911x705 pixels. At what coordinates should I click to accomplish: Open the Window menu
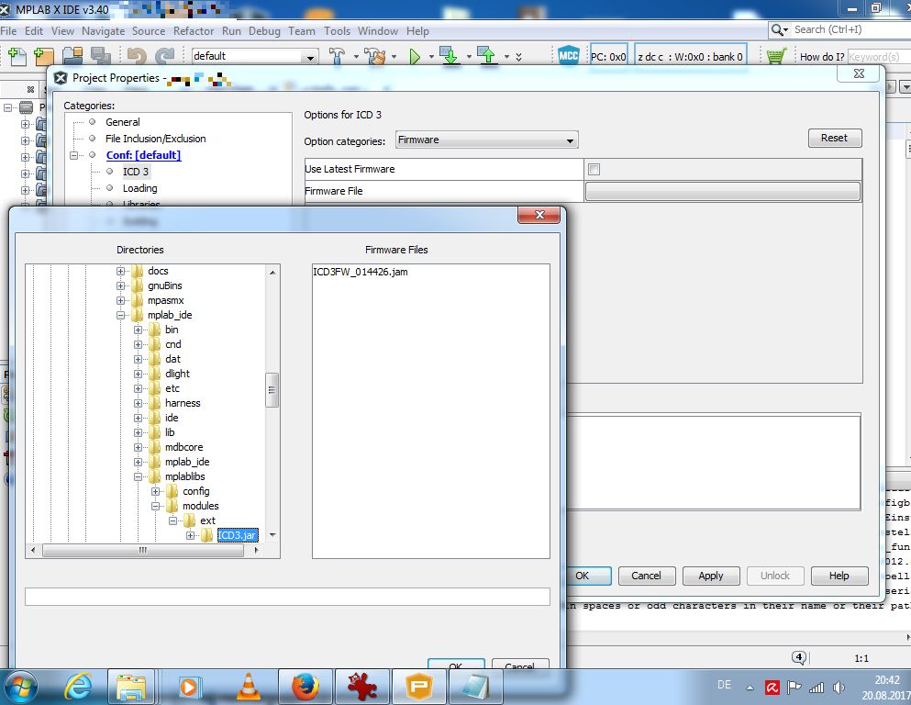378,31
